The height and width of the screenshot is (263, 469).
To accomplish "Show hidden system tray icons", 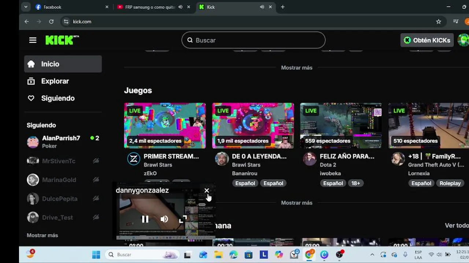I will tap(372, 255).
